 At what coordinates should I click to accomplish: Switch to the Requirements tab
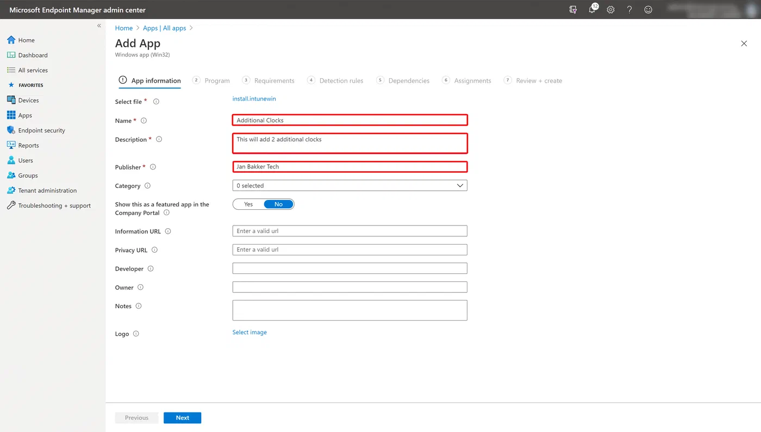click(268, 80)
